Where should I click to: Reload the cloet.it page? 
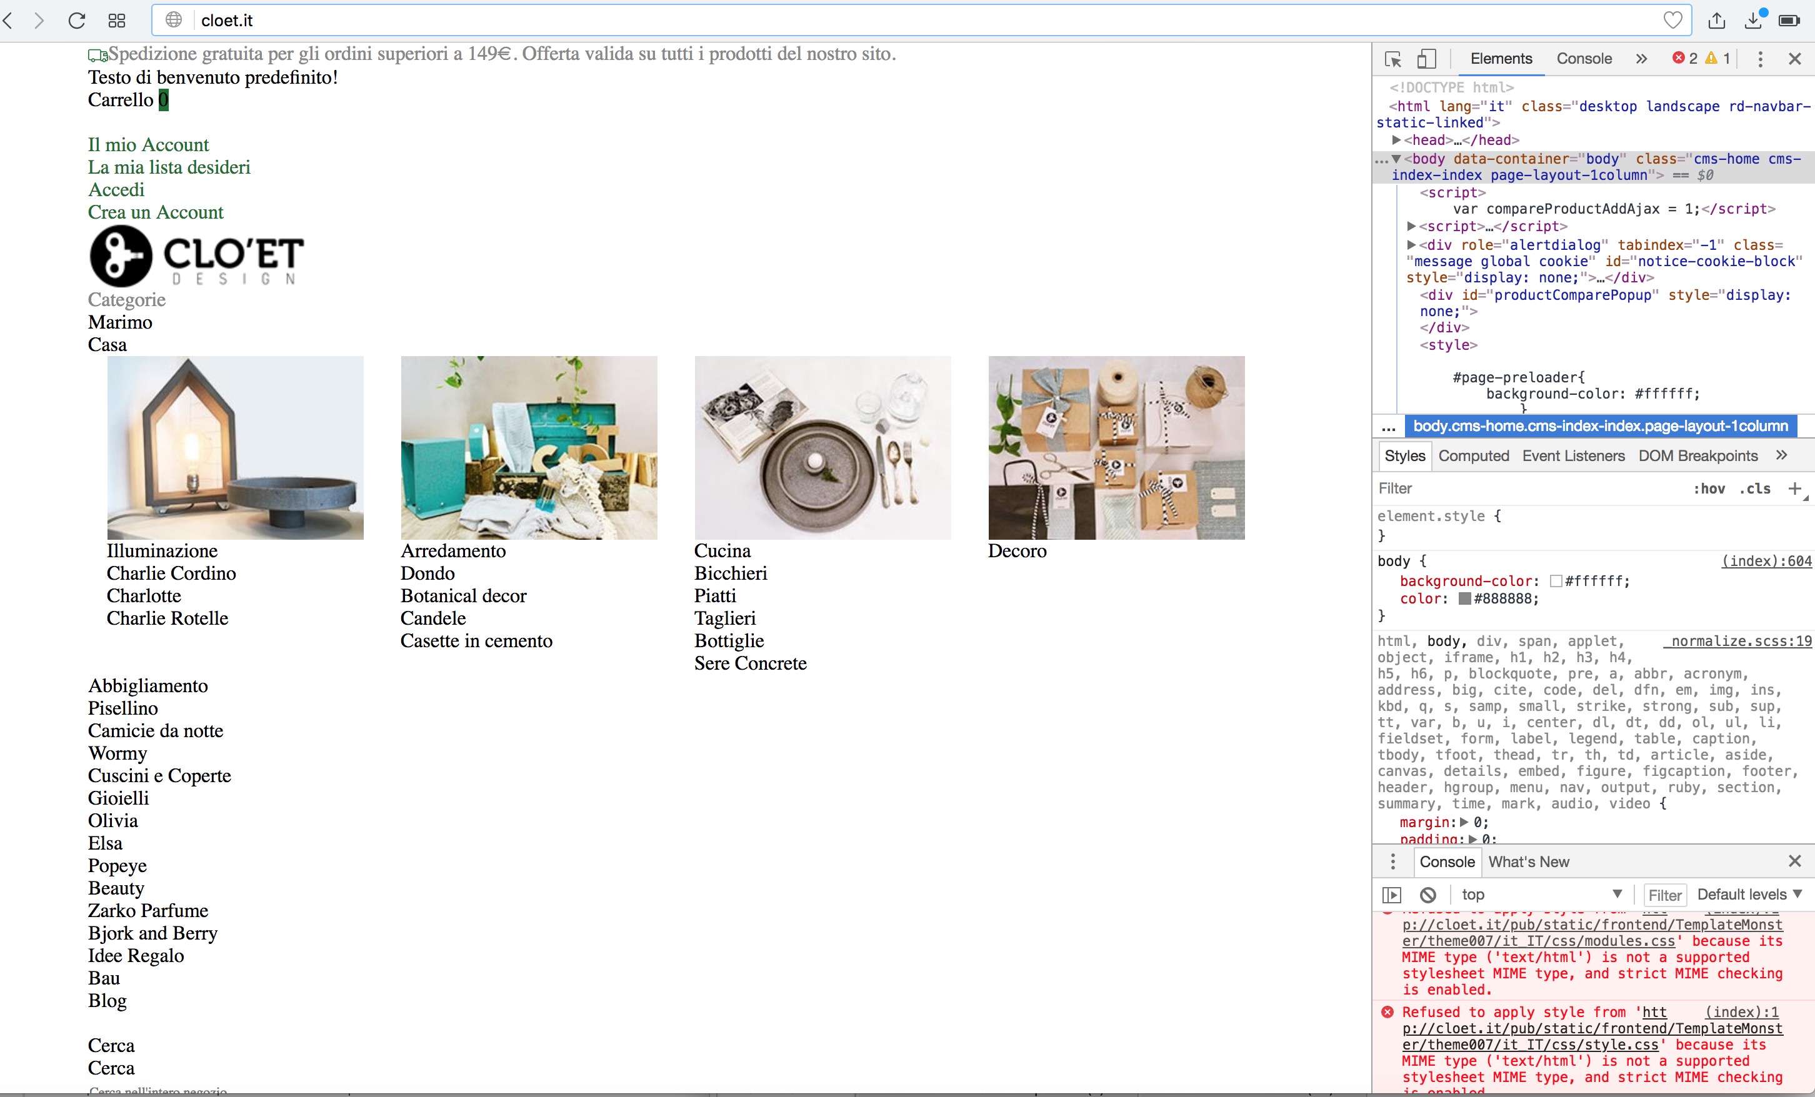coord(76,20)
